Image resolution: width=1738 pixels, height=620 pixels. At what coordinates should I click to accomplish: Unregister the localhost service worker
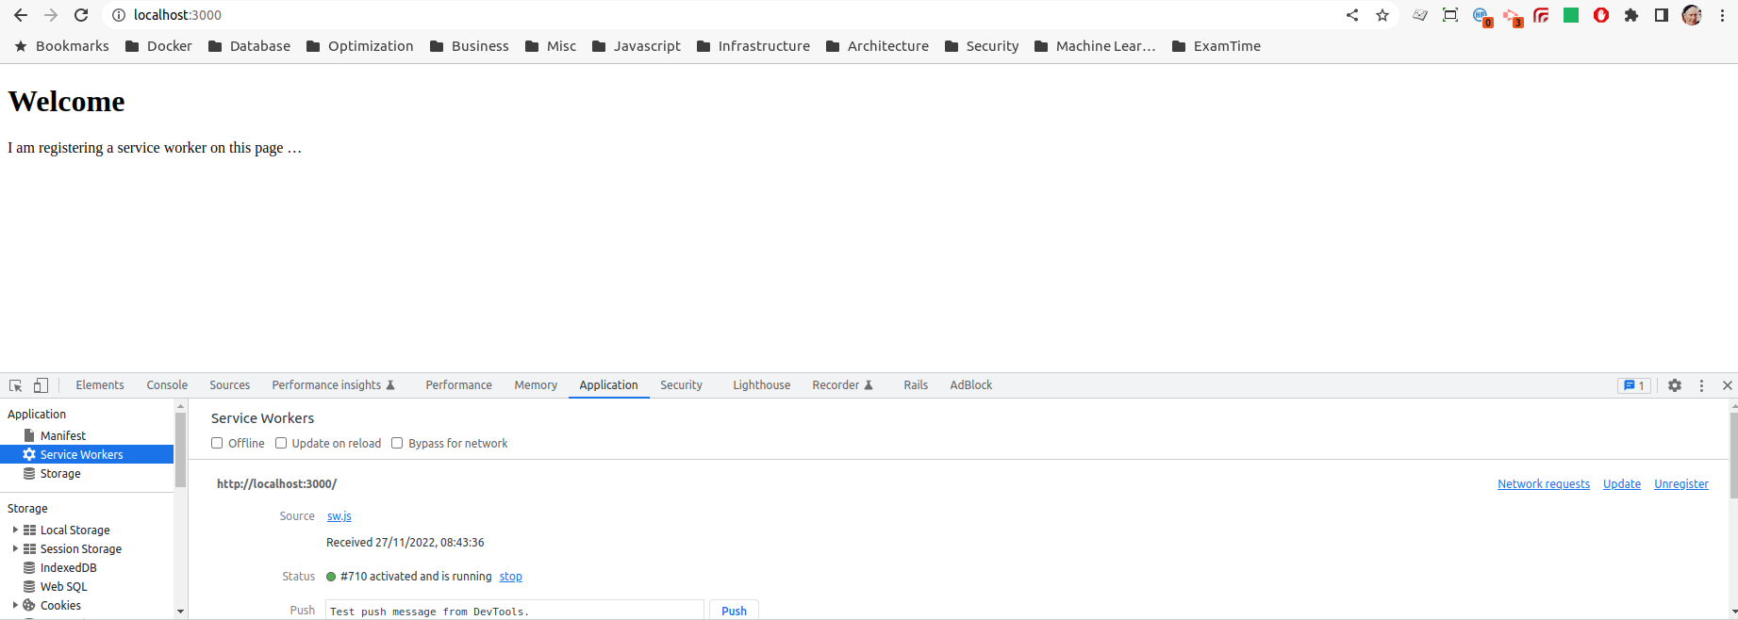tap(1681, 484)
